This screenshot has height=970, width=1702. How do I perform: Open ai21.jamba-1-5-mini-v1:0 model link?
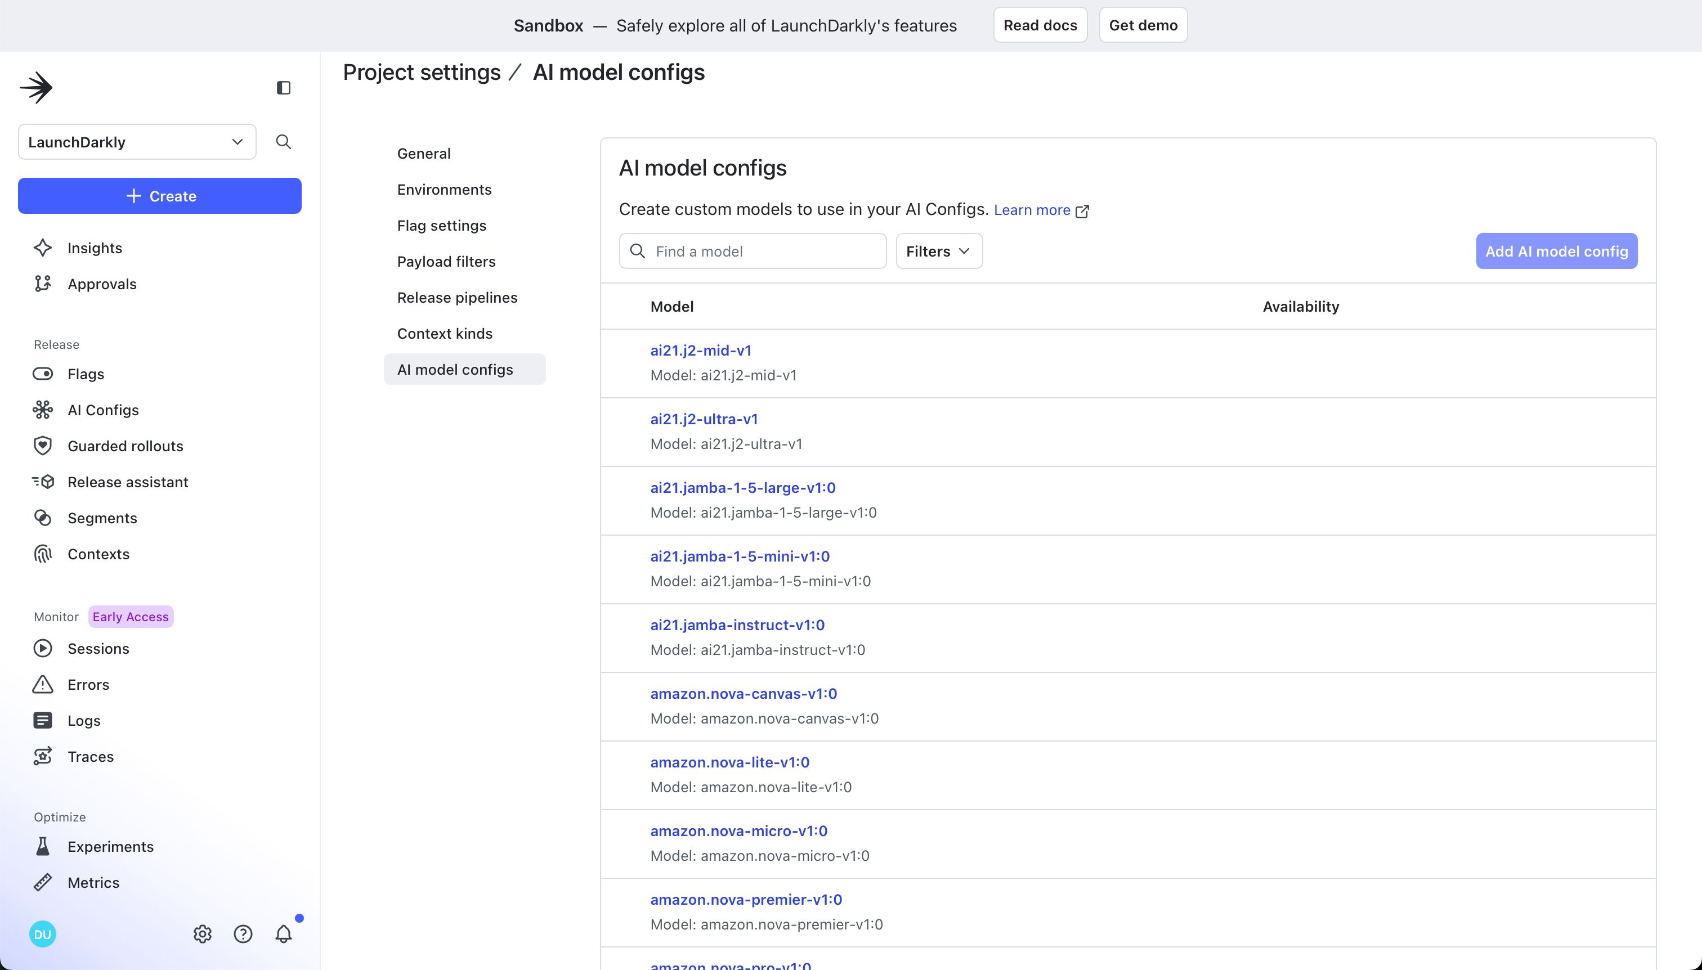pos(740,556)
